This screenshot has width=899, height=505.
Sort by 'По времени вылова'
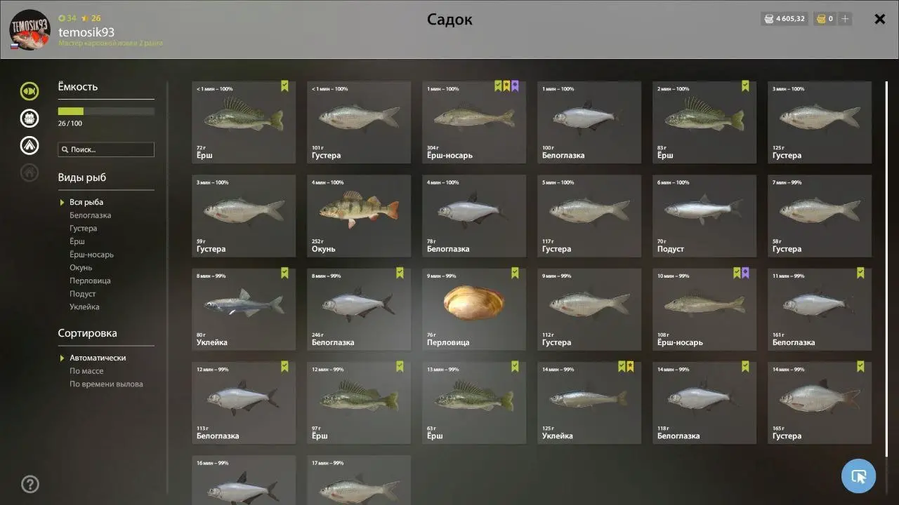[106, 384]
